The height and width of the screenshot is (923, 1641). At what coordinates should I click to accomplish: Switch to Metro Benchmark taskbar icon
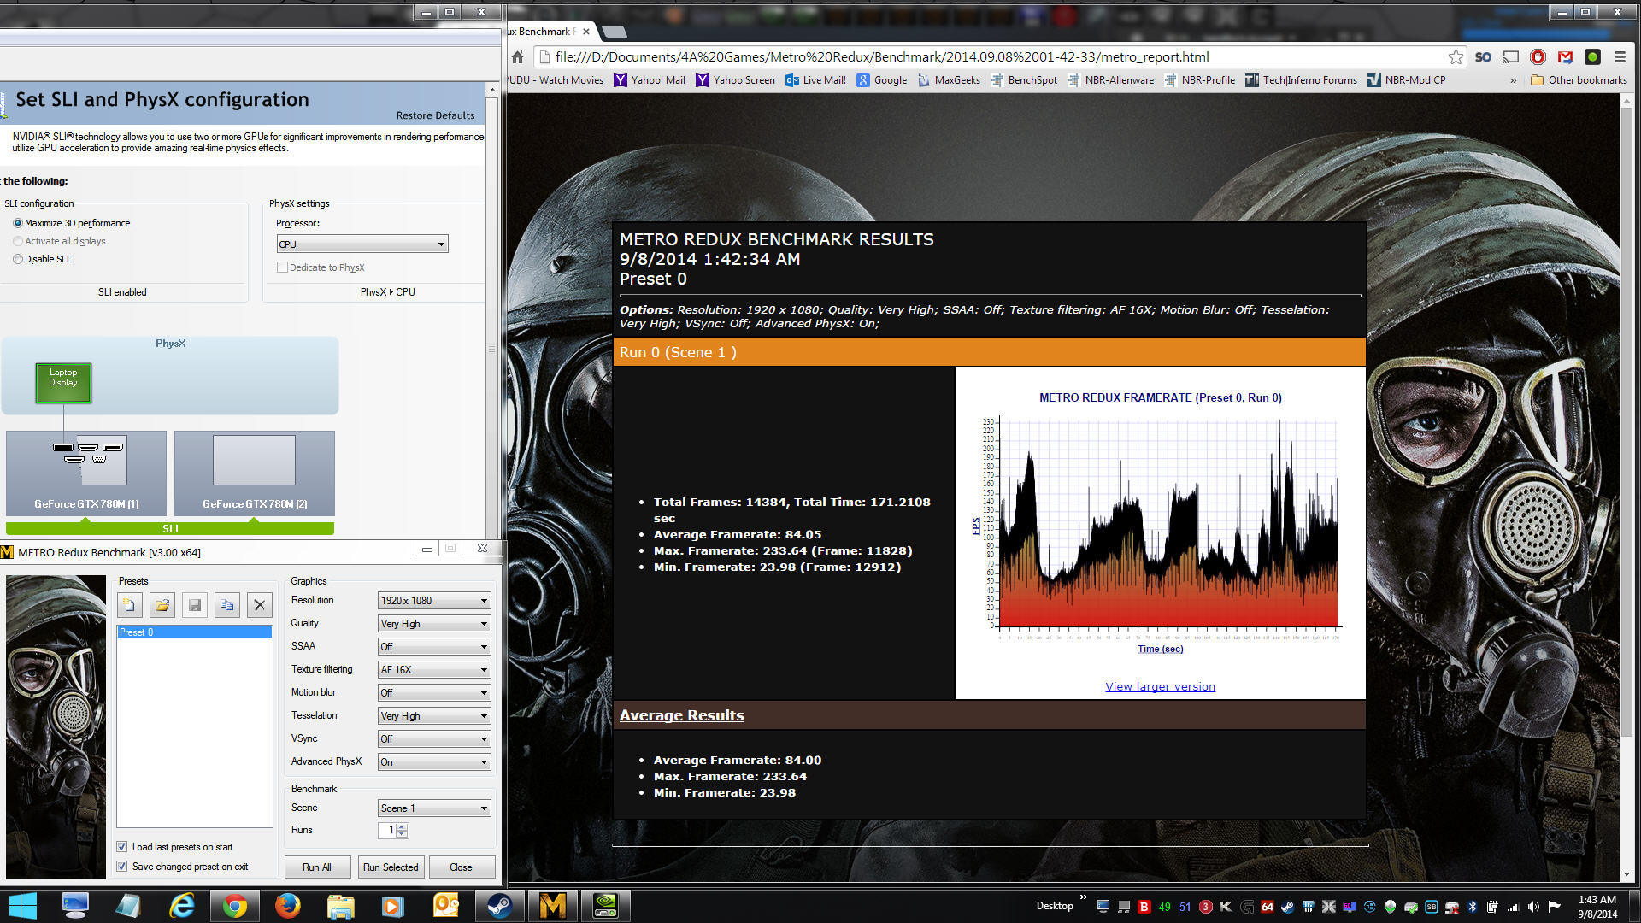tap(552, 905)
